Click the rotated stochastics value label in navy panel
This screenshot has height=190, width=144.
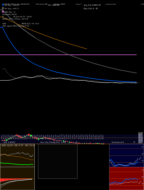[140, 159]
